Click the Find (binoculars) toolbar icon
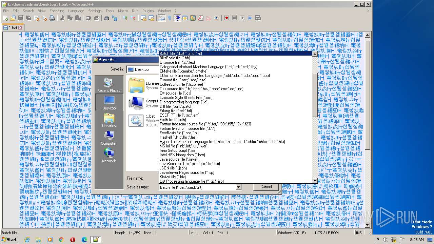Screen dimensions: 434x244 pos(106,18)
